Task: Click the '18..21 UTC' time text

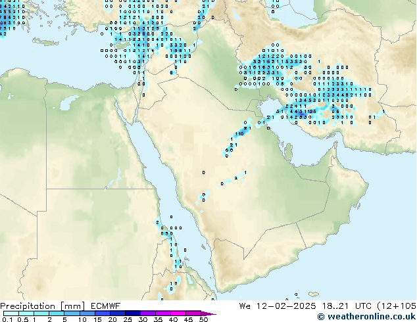Action: coord(347,306)
